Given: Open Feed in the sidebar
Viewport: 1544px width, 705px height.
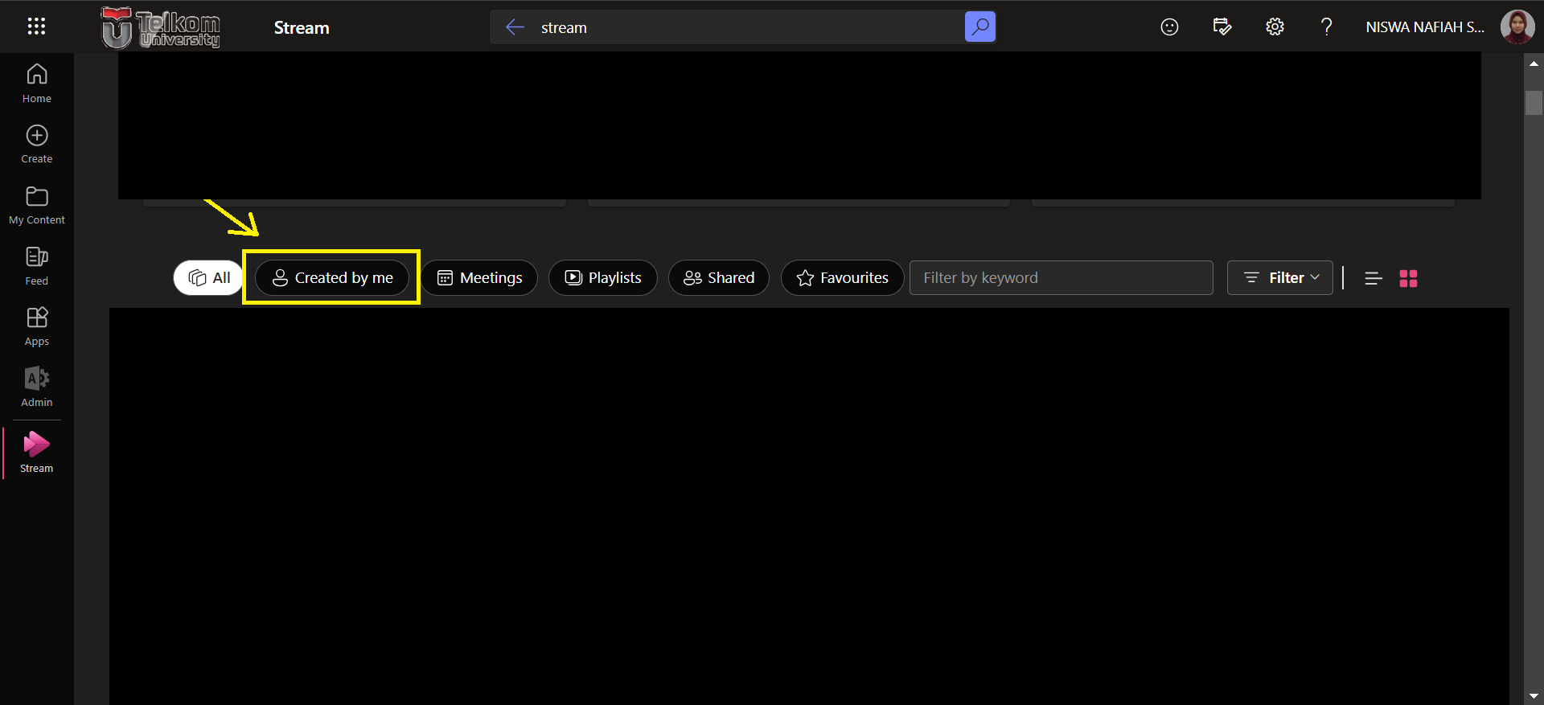Looking at the screenshot, I should pos(37,266).
